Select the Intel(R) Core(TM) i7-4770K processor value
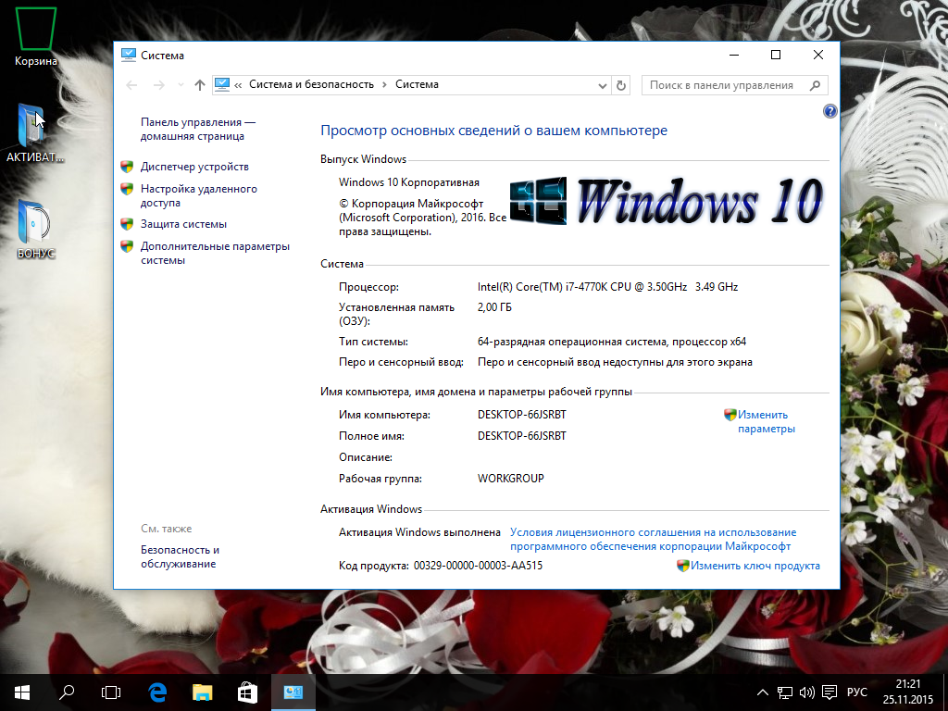948x711 pixels. tap(607, 287)
